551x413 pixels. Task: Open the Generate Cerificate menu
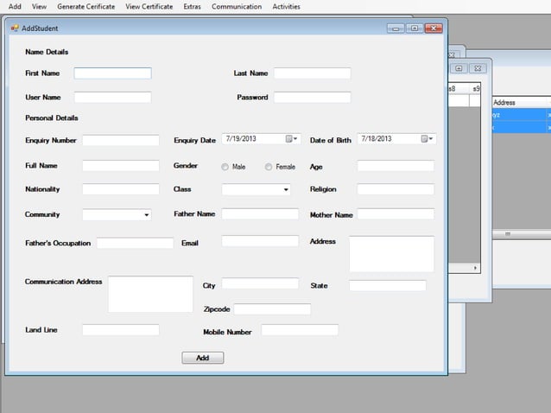(85, 7)
